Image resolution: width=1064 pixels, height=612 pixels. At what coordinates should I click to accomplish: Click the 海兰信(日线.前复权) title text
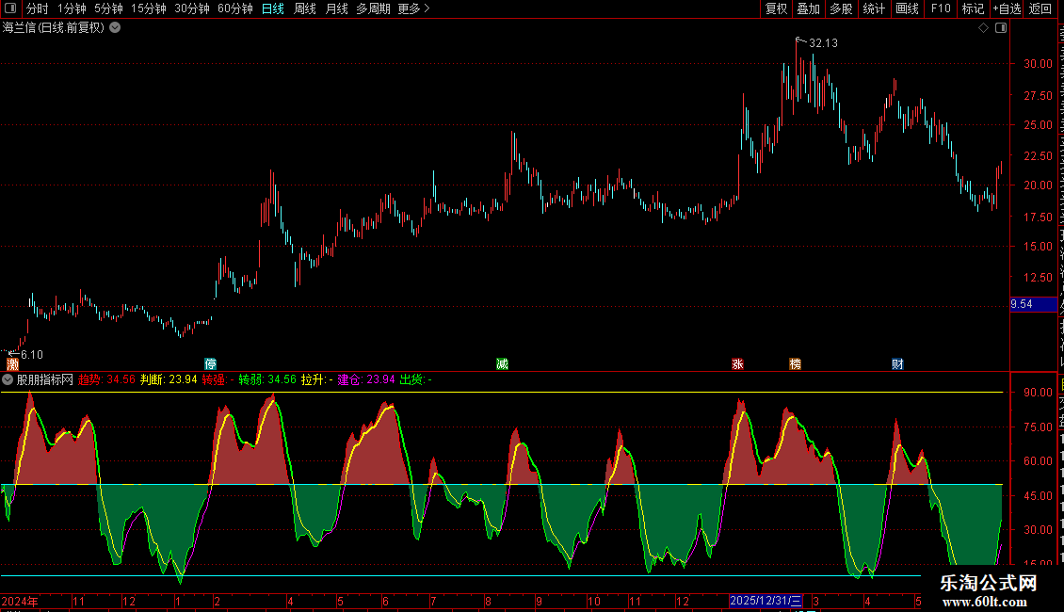pyautogui.click(x=54, y=28)
